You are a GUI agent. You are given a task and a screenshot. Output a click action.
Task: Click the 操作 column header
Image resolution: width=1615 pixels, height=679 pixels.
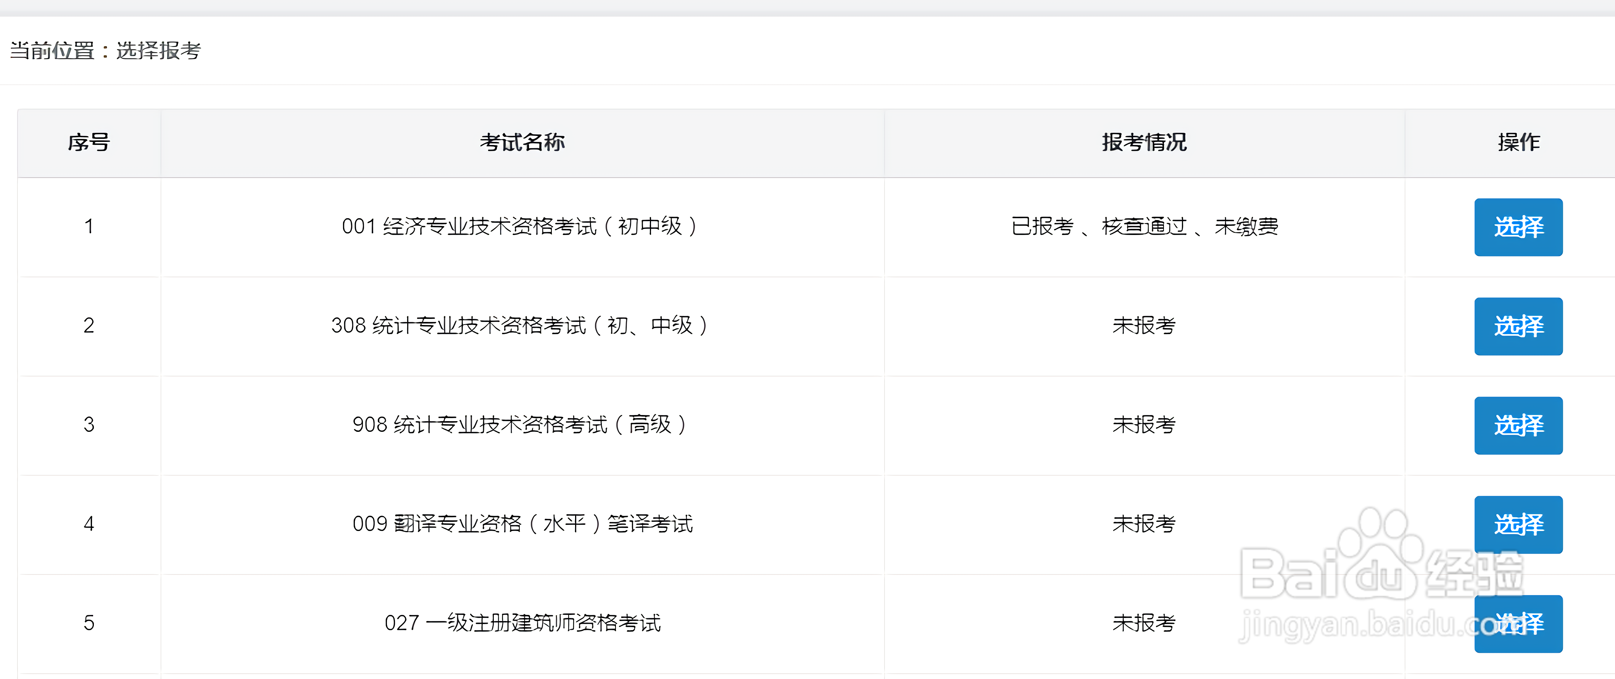tap(1518, 142)
